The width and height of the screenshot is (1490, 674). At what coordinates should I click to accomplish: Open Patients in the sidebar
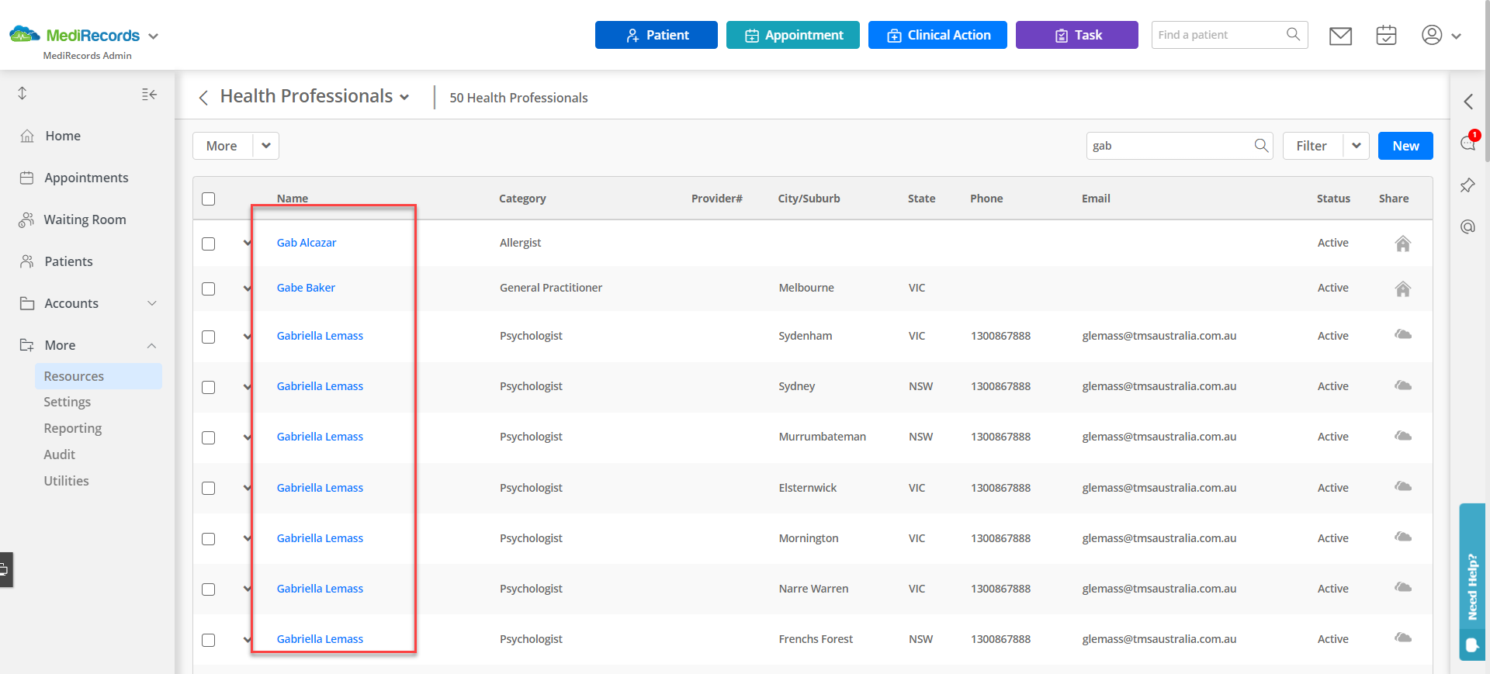tap(68, 261)
